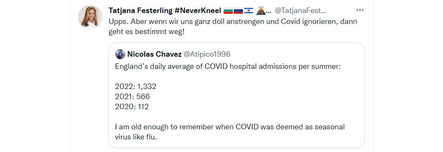Open Nicolas Chavez's name in quoted tweet

coord(154,54)
